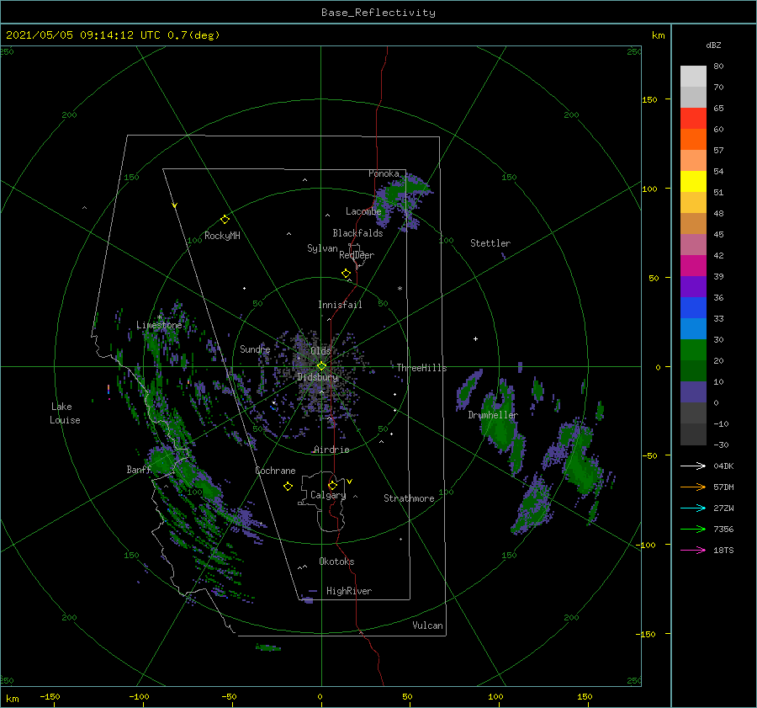Click the white asterisk marker west of ThreeHills, south of Stettler
The width and height of the screenshot is (757, 708).
click(x=400, y=289)
